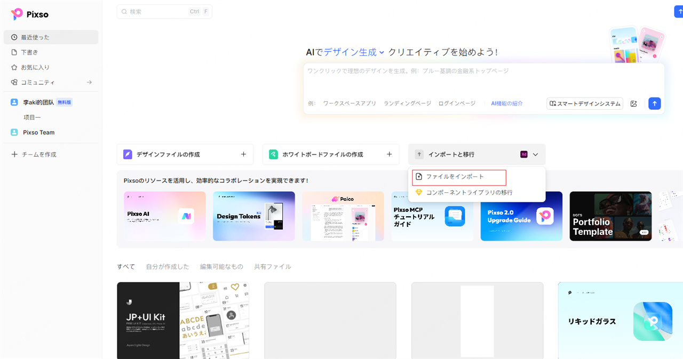Click the arrow next to コミュニティ
This screenshot has width=683, height=359.
tap(89, 82)
